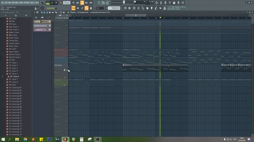The height and width of the screenshot is (142, 254).
Task: Open the plugin picker plug icon
Action: click(152, 8)
